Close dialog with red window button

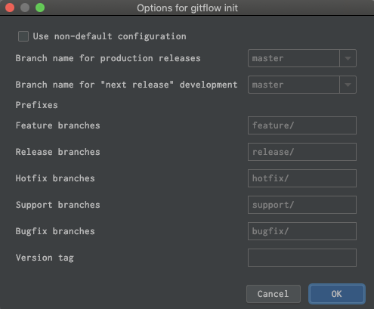[10, 8]
